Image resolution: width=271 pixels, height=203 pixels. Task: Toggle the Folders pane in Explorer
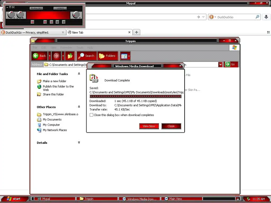(108, 56)
